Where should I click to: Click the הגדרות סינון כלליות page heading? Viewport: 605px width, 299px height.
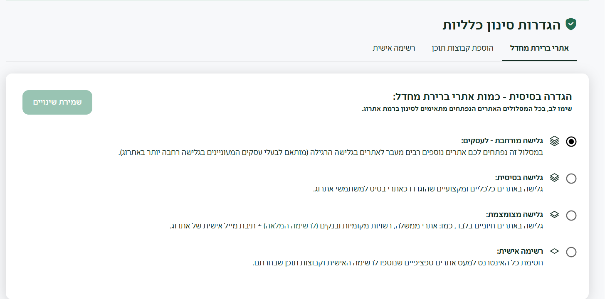click(x=501, y=25)
